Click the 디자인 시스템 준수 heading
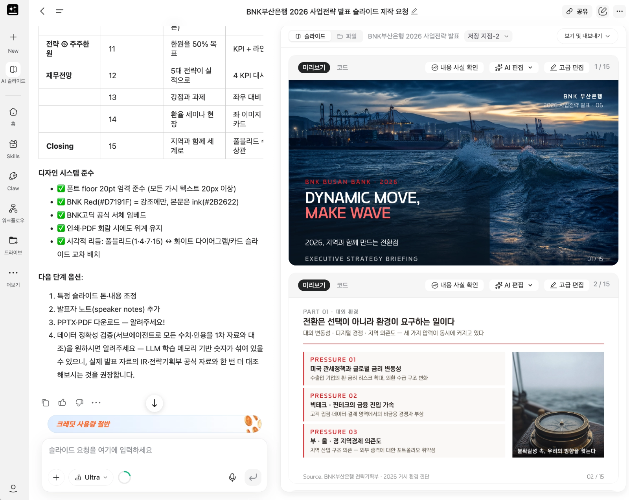Screen dimensions: 629x500 tap(66, 173)
